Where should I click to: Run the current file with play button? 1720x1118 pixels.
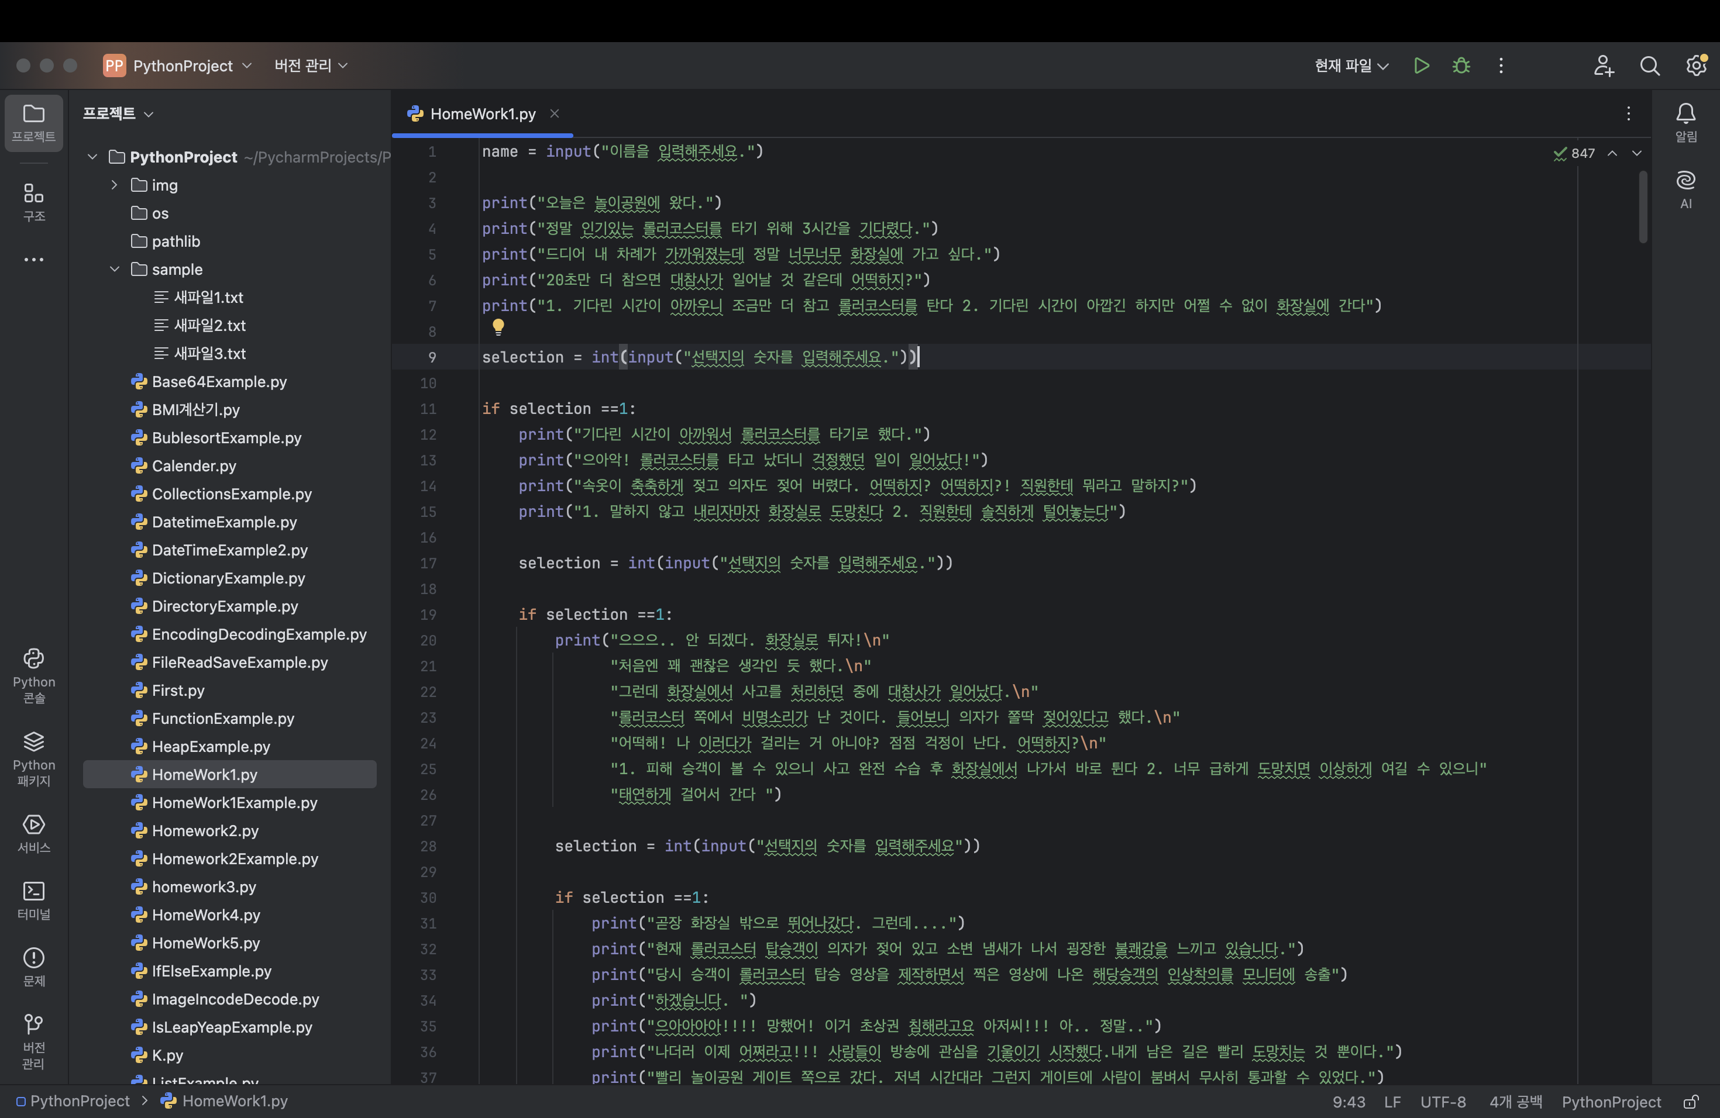click(1421, 65)
